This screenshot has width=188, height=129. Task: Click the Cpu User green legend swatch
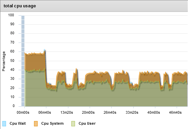[73, 124]
